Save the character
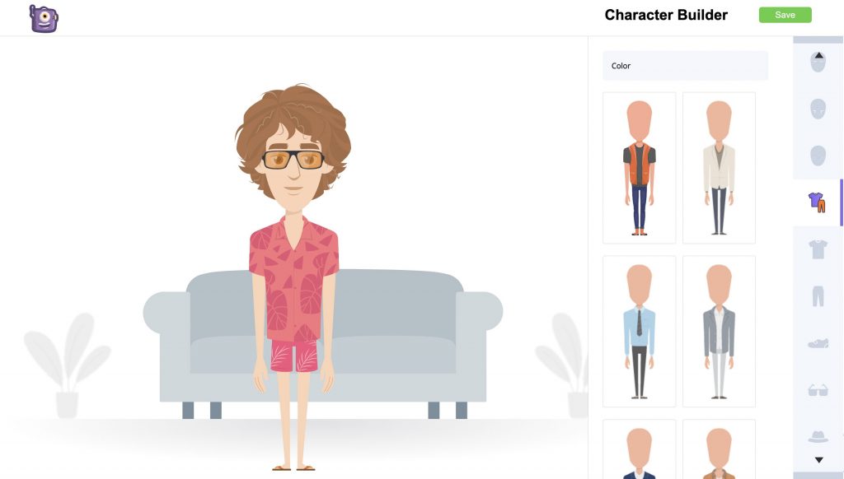Image resolution: width=844 pixels, height=479 pixels. pyautogui.click(x=785, y=15)
